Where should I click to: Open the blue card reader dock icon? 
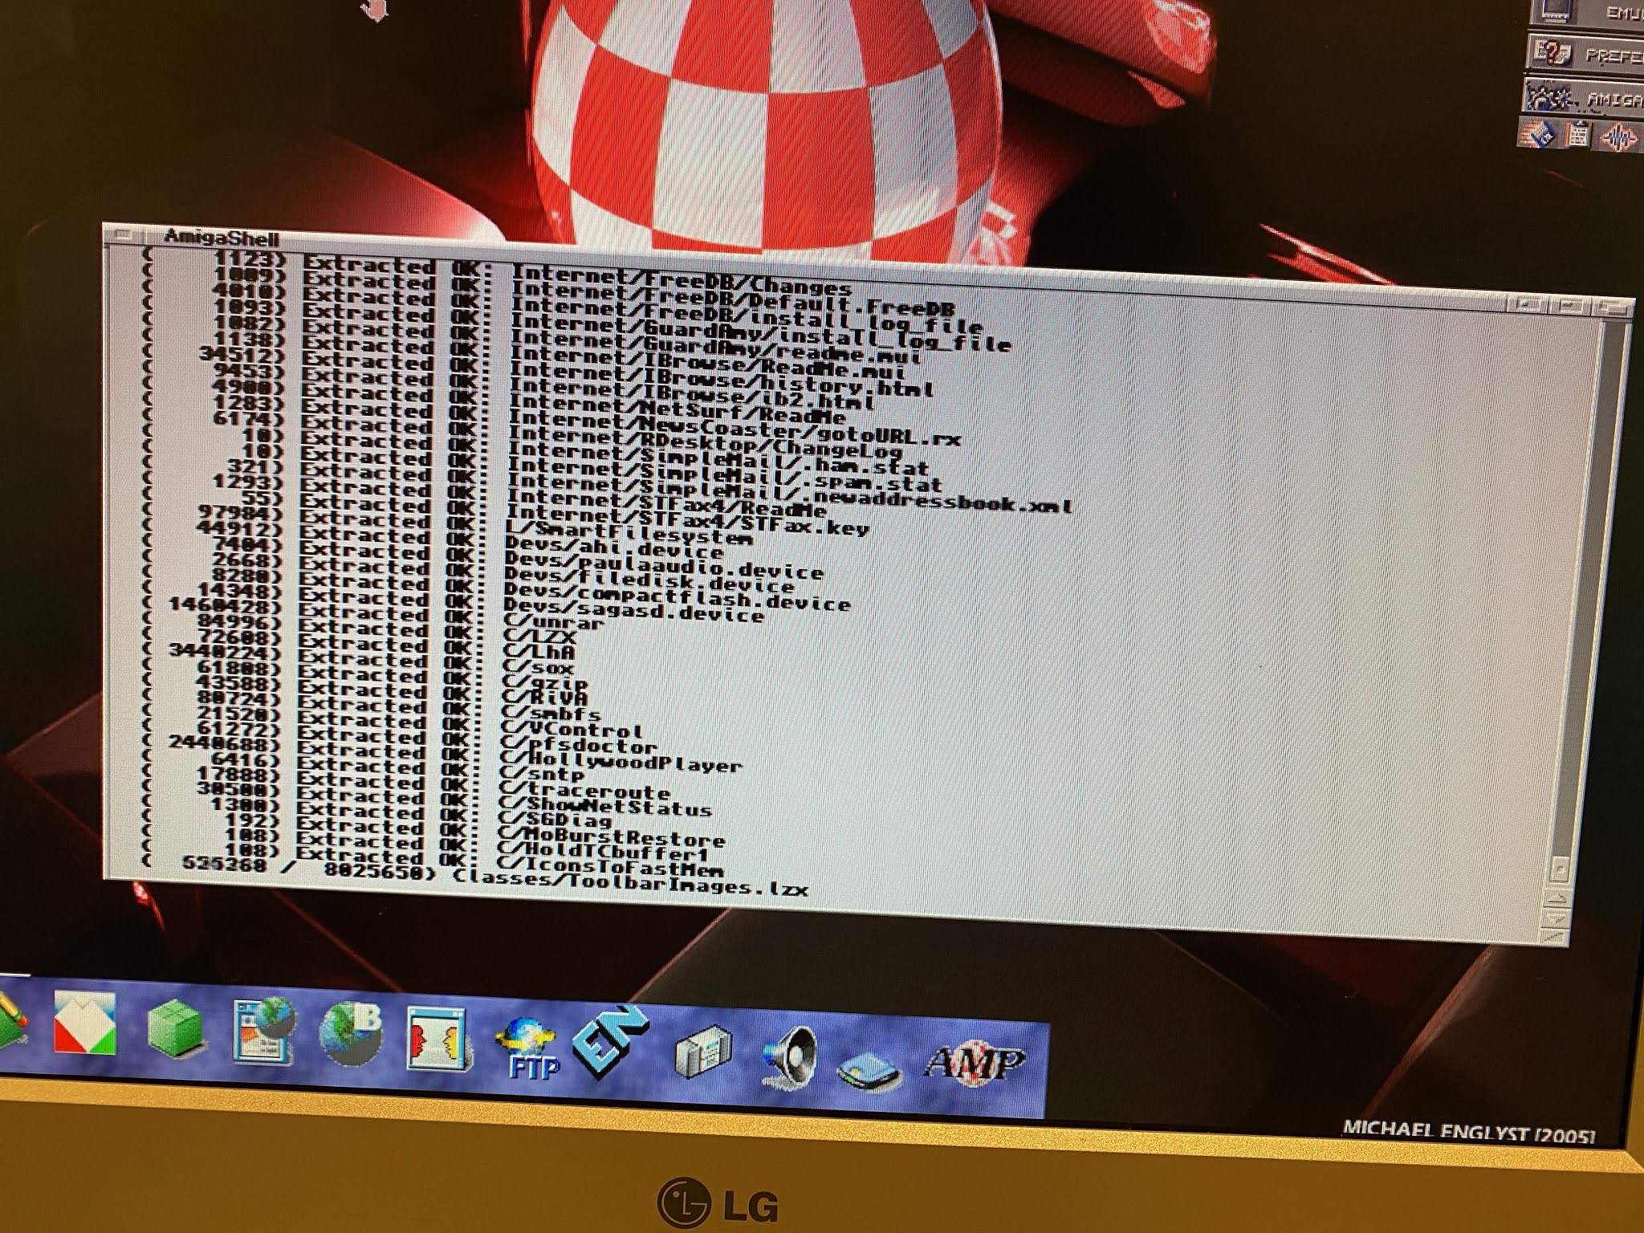[868, 1069]
